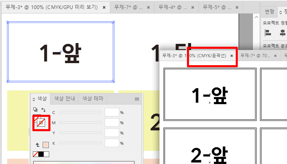Click the horizontal align center icon
This screenshot has width=287, height=164.
282,33
